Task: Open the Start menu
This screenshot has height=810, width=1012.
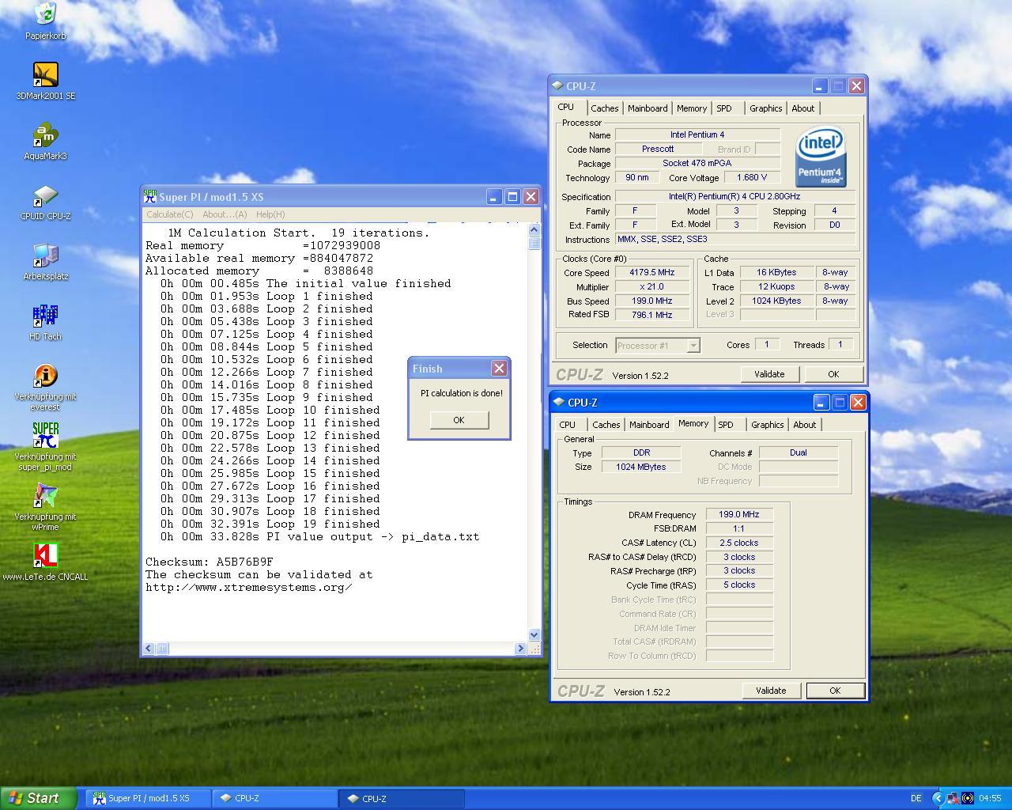Action: [x=39, y=798]
